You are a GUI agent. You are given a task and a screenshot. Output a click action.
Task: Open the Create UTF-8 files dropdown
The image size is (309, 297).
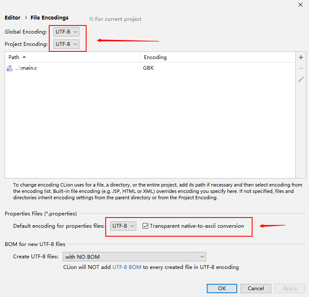(x=135, y=257)
